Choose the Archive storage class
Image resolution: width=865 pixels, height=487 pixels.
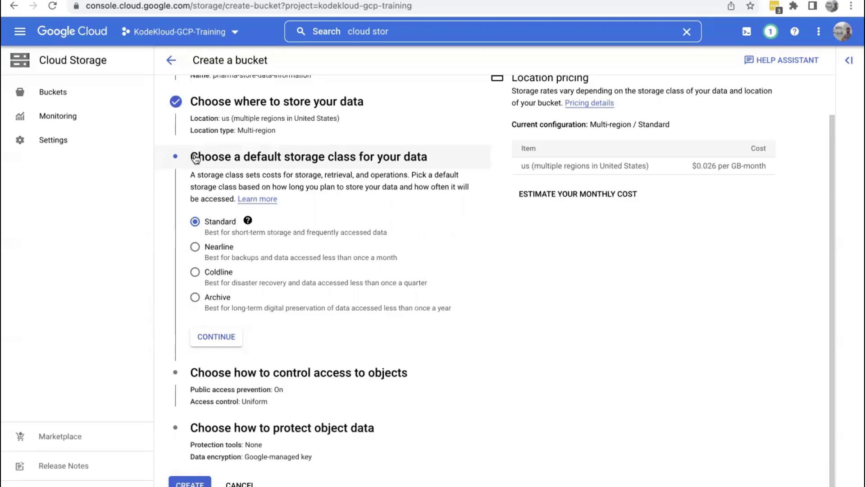pyautogui.click(x=195, y=298)
